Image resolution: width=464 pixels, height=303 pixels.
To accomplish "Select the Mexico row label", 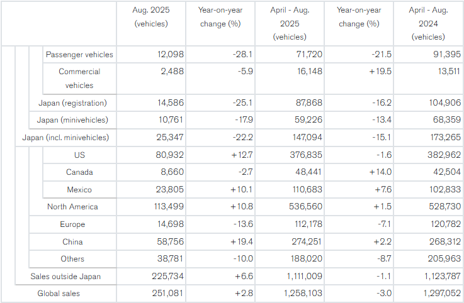I will point(79,190).
